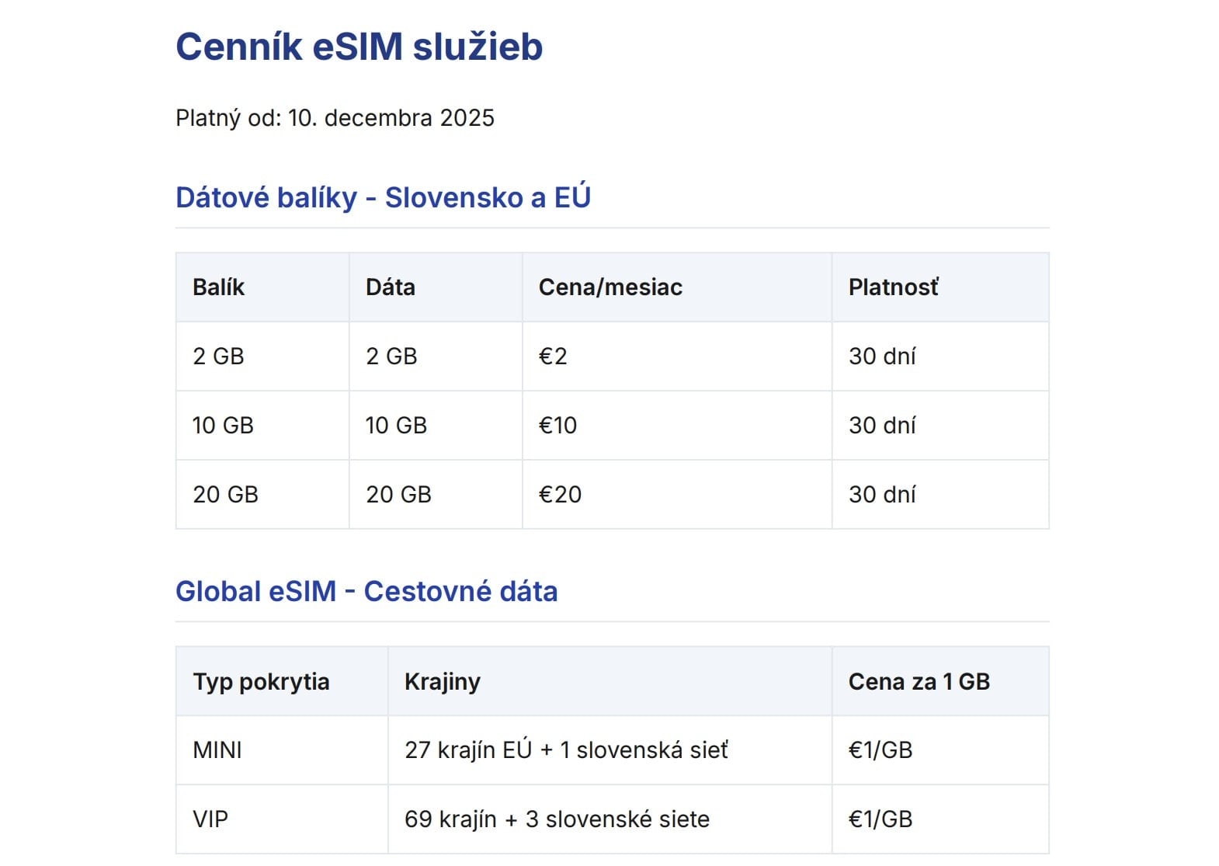Click the Cenník eSIM služieb main heading

pyautogui.click(x=359, y=47)
